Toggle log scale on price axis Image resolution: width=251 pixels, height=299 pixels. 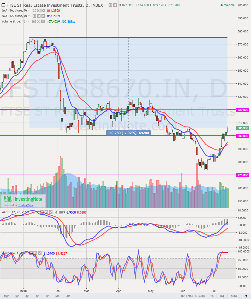tap(222, 296)
